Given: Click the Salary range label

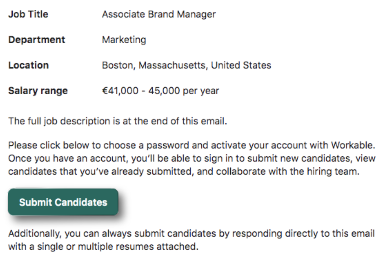Looking at the screenshot, I should pos(38,91).
